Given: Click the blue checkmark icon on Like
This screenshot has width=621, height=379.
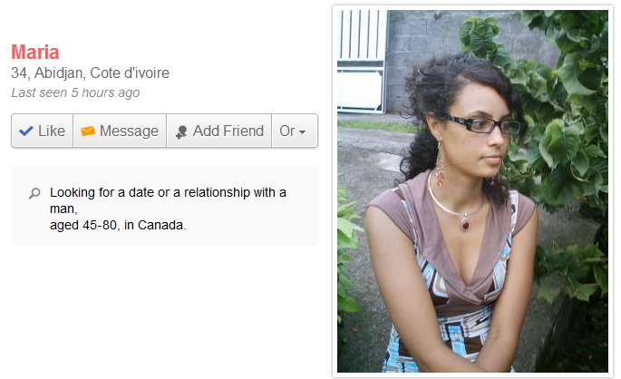Looking at the screenshot, I should (26, 131).
